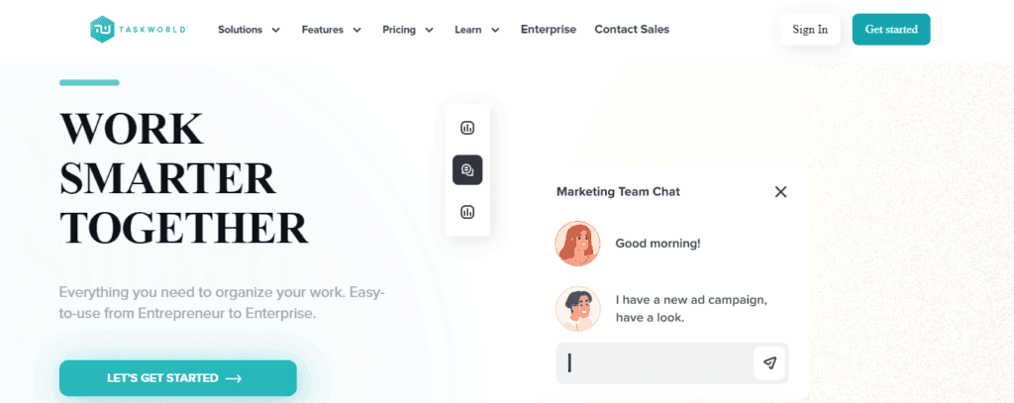This screenshot has height=403, width=1014.
Task: Expand the Solutions dropdown menu
Action: (250, 30)
